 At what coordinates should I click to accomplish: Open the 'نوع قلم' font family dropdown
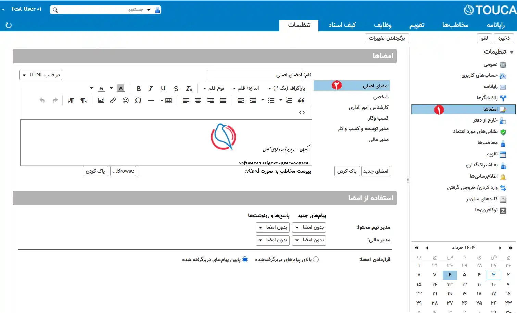click(214, 88)
